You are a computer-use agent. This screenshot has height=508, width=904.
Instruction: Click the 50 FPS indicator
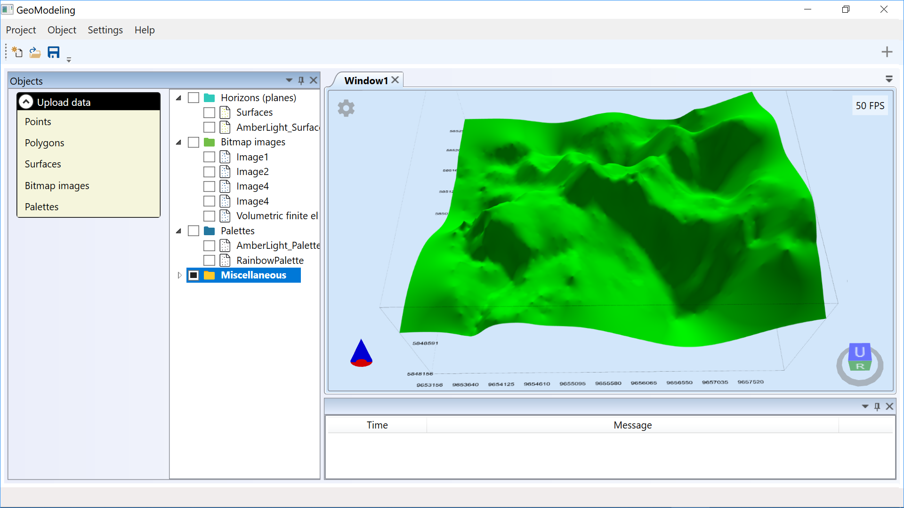click(x=870, y=106)
